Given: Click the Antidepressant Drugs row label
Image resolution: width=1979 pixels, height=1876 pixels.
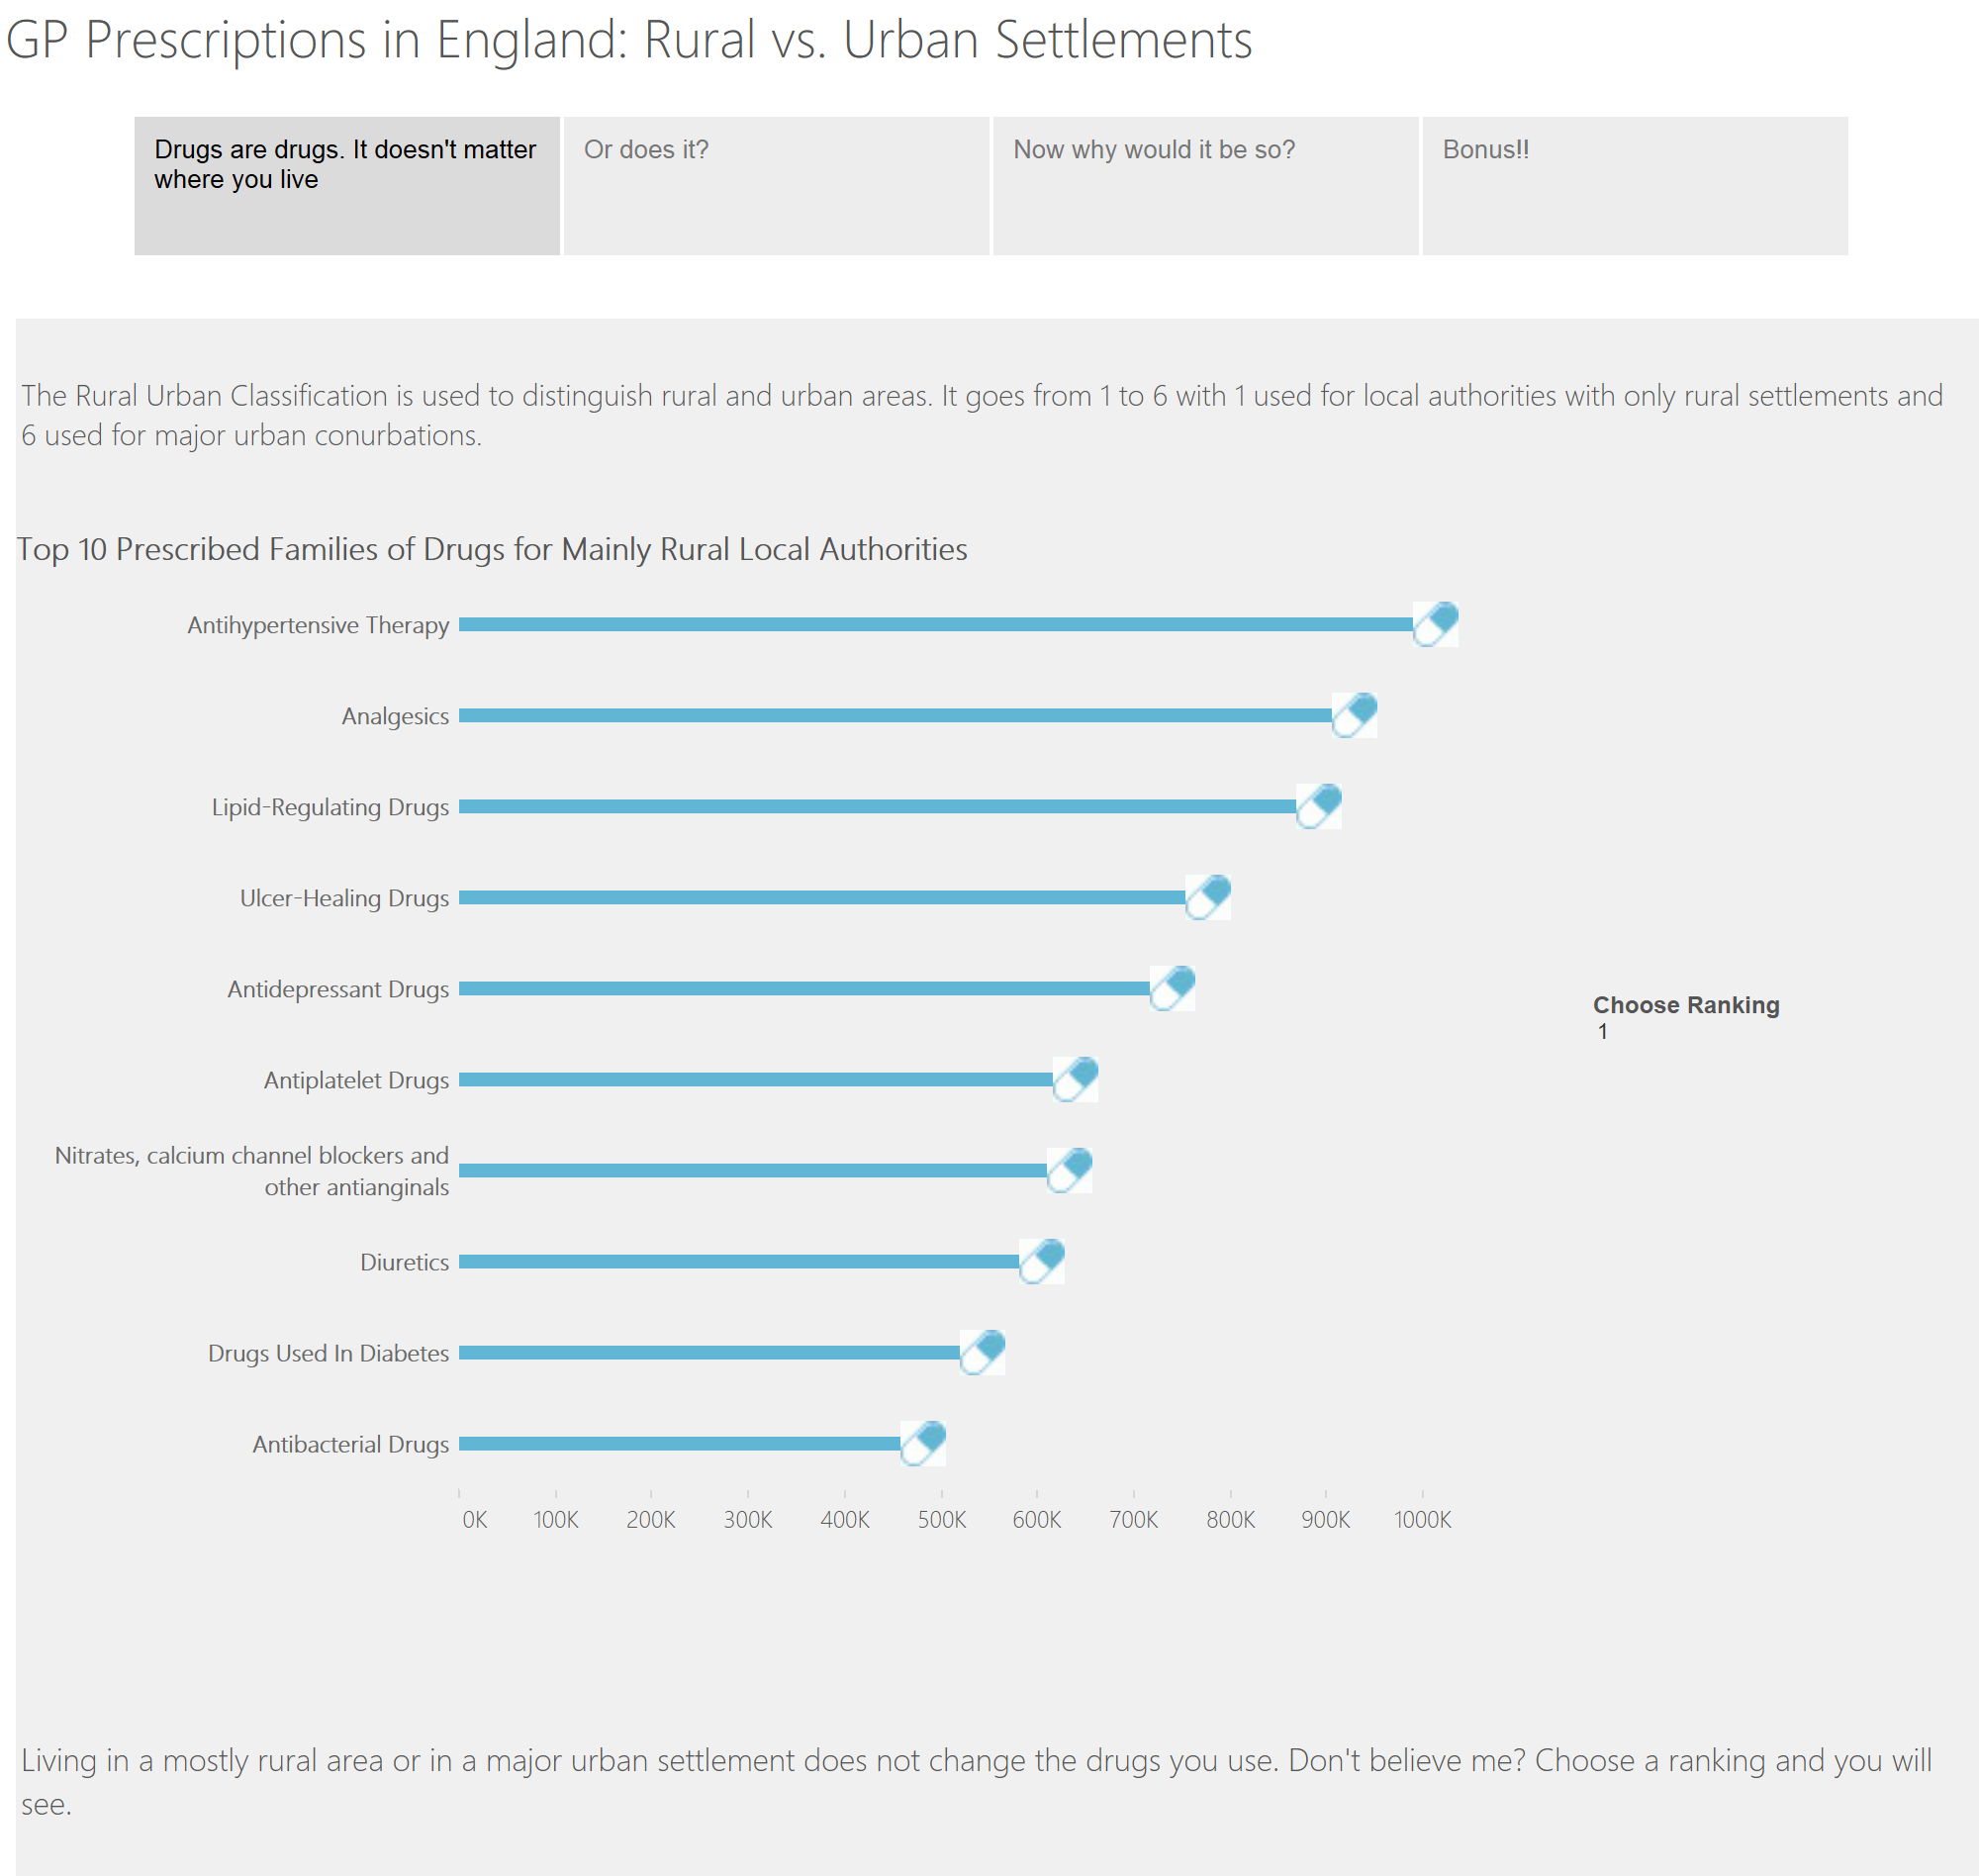Looking at the screenshot, I should click(x=338, y=989).
